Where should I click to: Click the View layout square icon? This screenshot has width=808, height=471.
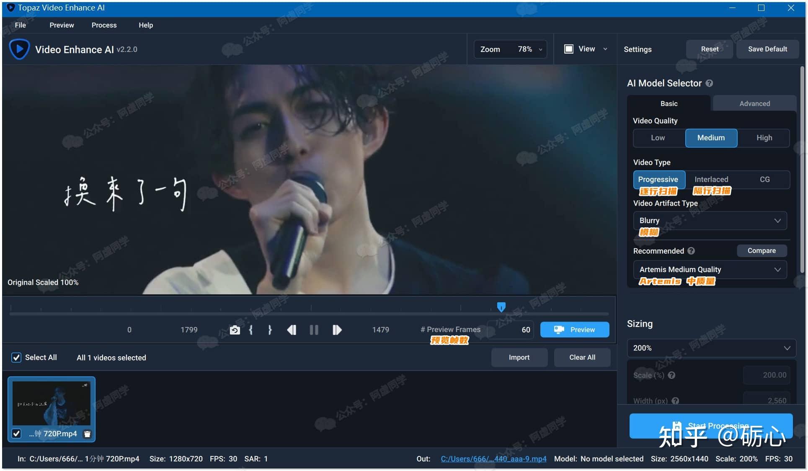point(568,49)
